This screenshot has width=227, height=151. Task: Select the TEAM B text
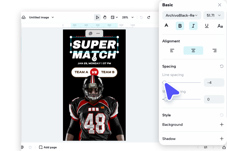pos(108,72)
